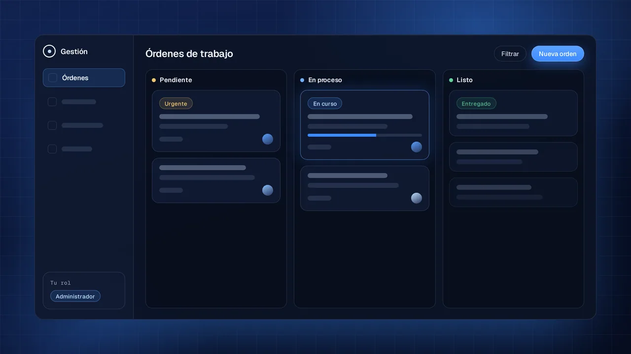Create a new order with Nueva orden
The width and height of the screenshot is (631, 354).
click(558, 54)
